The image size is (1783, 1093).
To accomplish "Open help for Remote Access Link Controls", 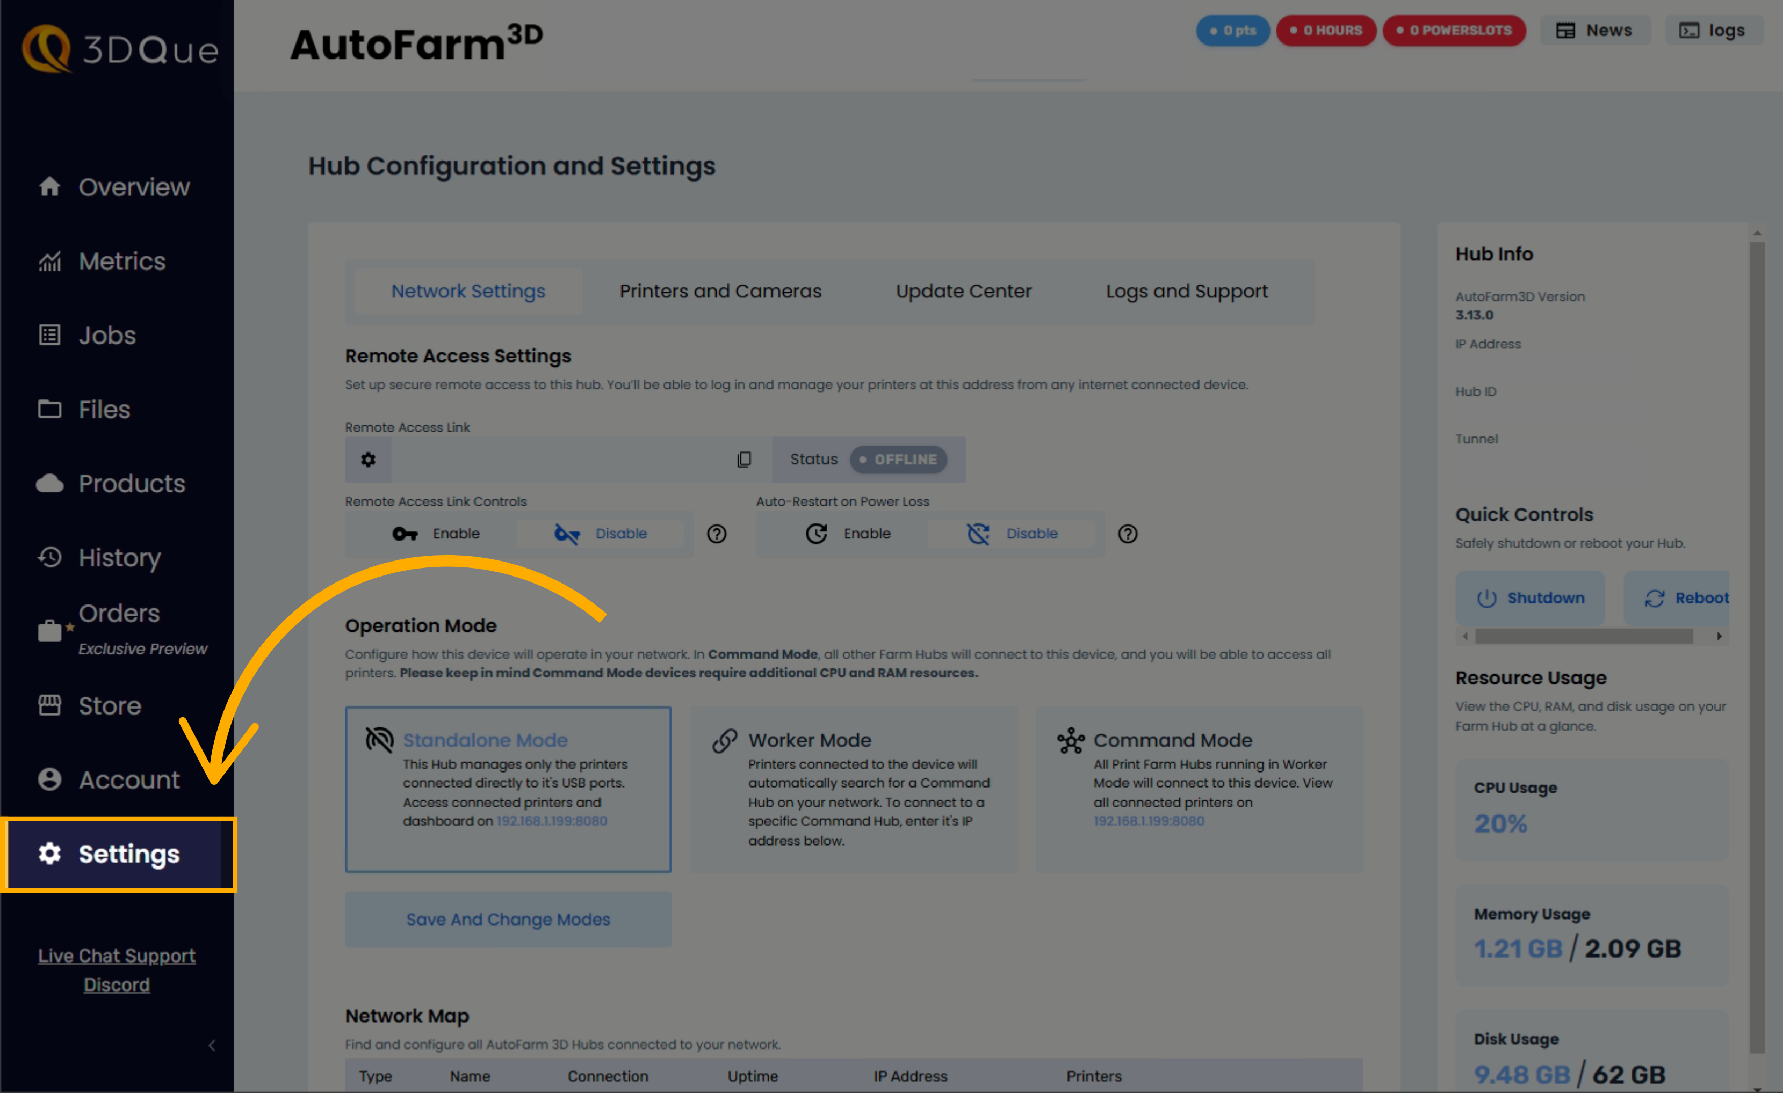I will [717, 534].
